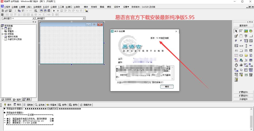Switch to the 调用表 tab
The image size is (254, 131).
[28, 105]
